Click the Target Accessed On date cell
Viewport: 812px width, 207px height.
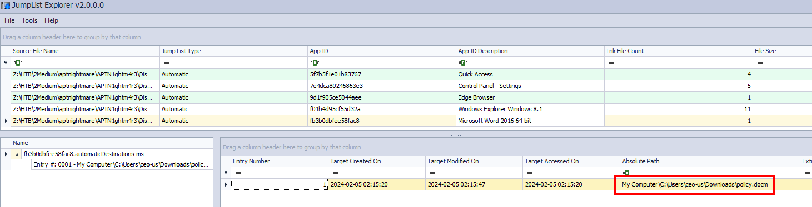(571, 184)
